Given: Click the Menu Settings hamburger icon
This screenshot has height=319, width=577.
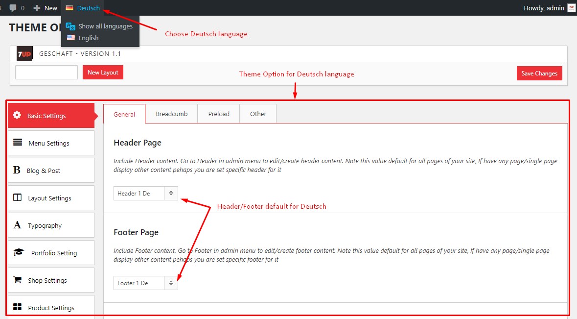Looking at the screenshot, I should point(18,143).
